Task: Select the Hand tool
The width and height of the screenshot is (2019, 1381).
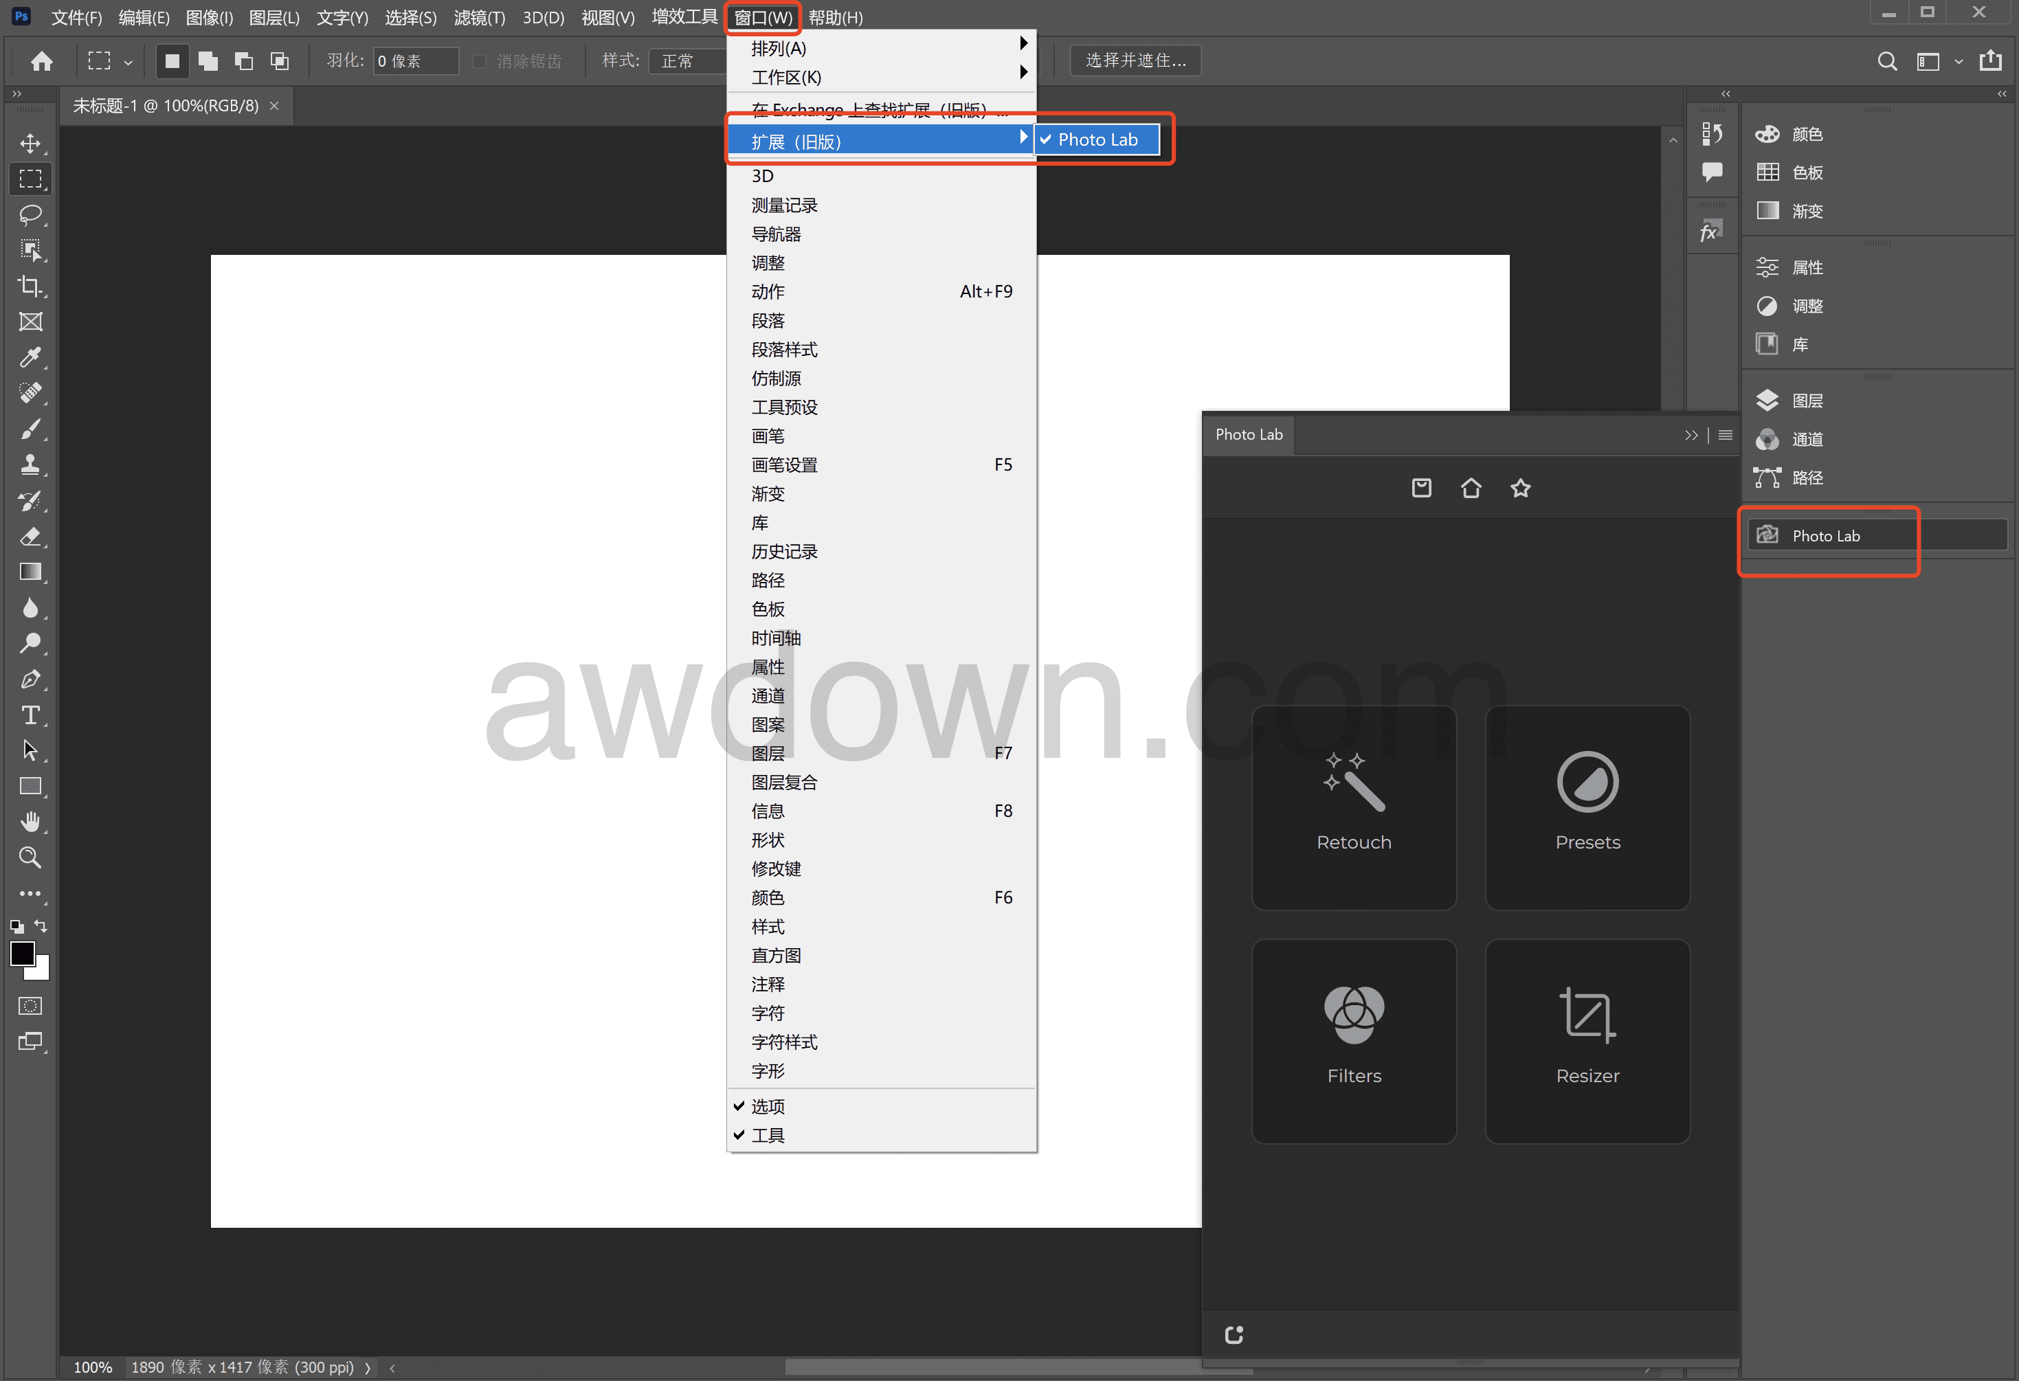Action: (30, 822)
